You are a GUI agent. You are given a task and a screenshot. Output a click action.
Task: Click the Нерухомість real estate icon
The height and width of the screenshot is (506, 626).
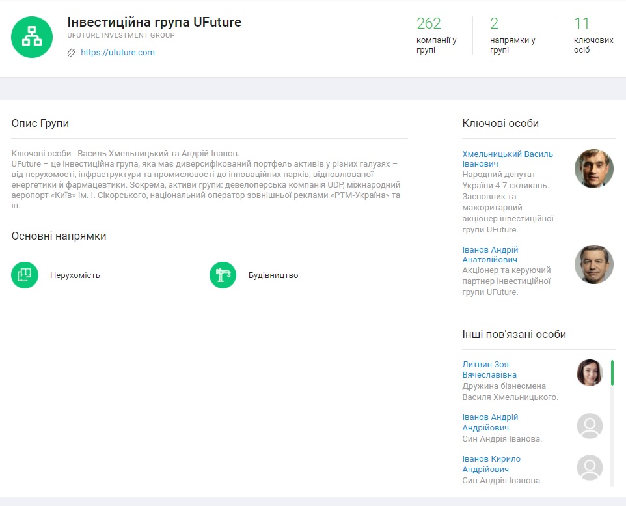pos(25,275)
